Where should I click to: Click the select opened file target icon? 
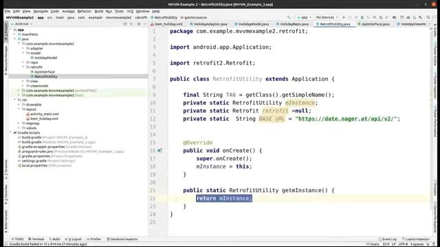(x=125, y=24)
